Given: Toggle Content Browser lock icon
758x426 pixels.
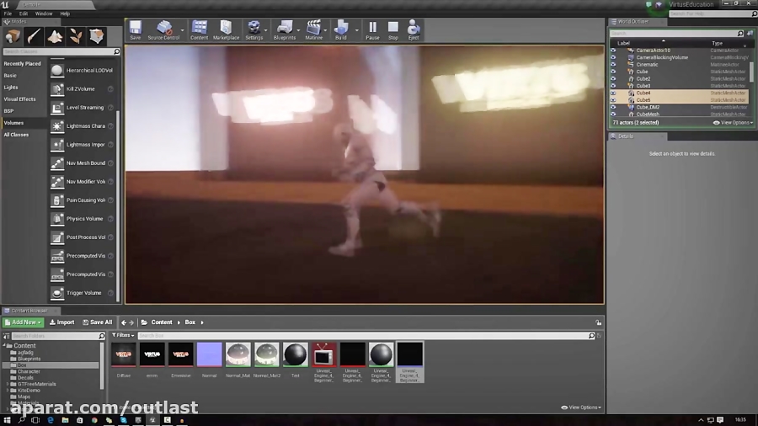Looking at the screenshot, I should (599, 322).
